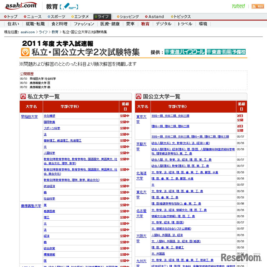Open Keio 経済 faculty link
Screen dimensions: 267x267
click(46, 236)
